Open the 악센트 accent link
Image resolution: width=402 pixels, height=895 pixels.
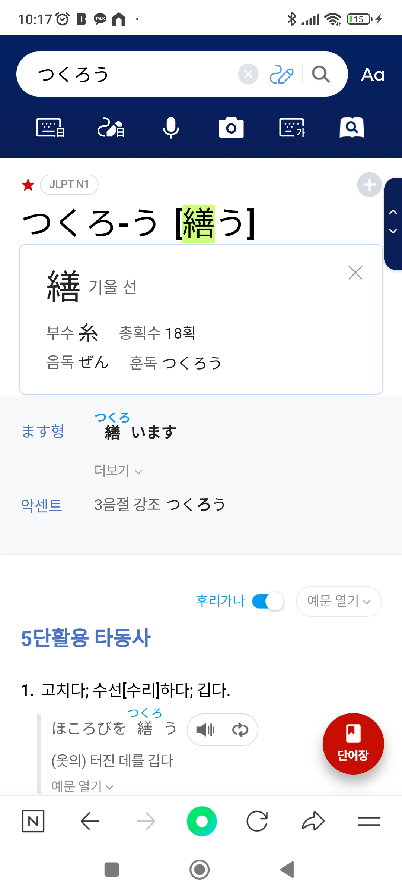[41, 505]
